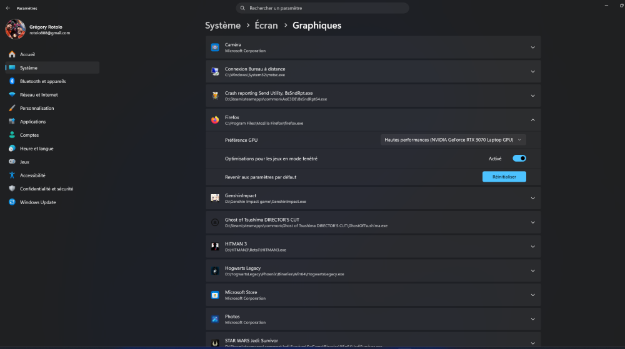Open the Personnalisation settings page
This screenshot has height=349, width=625.
pos(37,108)
